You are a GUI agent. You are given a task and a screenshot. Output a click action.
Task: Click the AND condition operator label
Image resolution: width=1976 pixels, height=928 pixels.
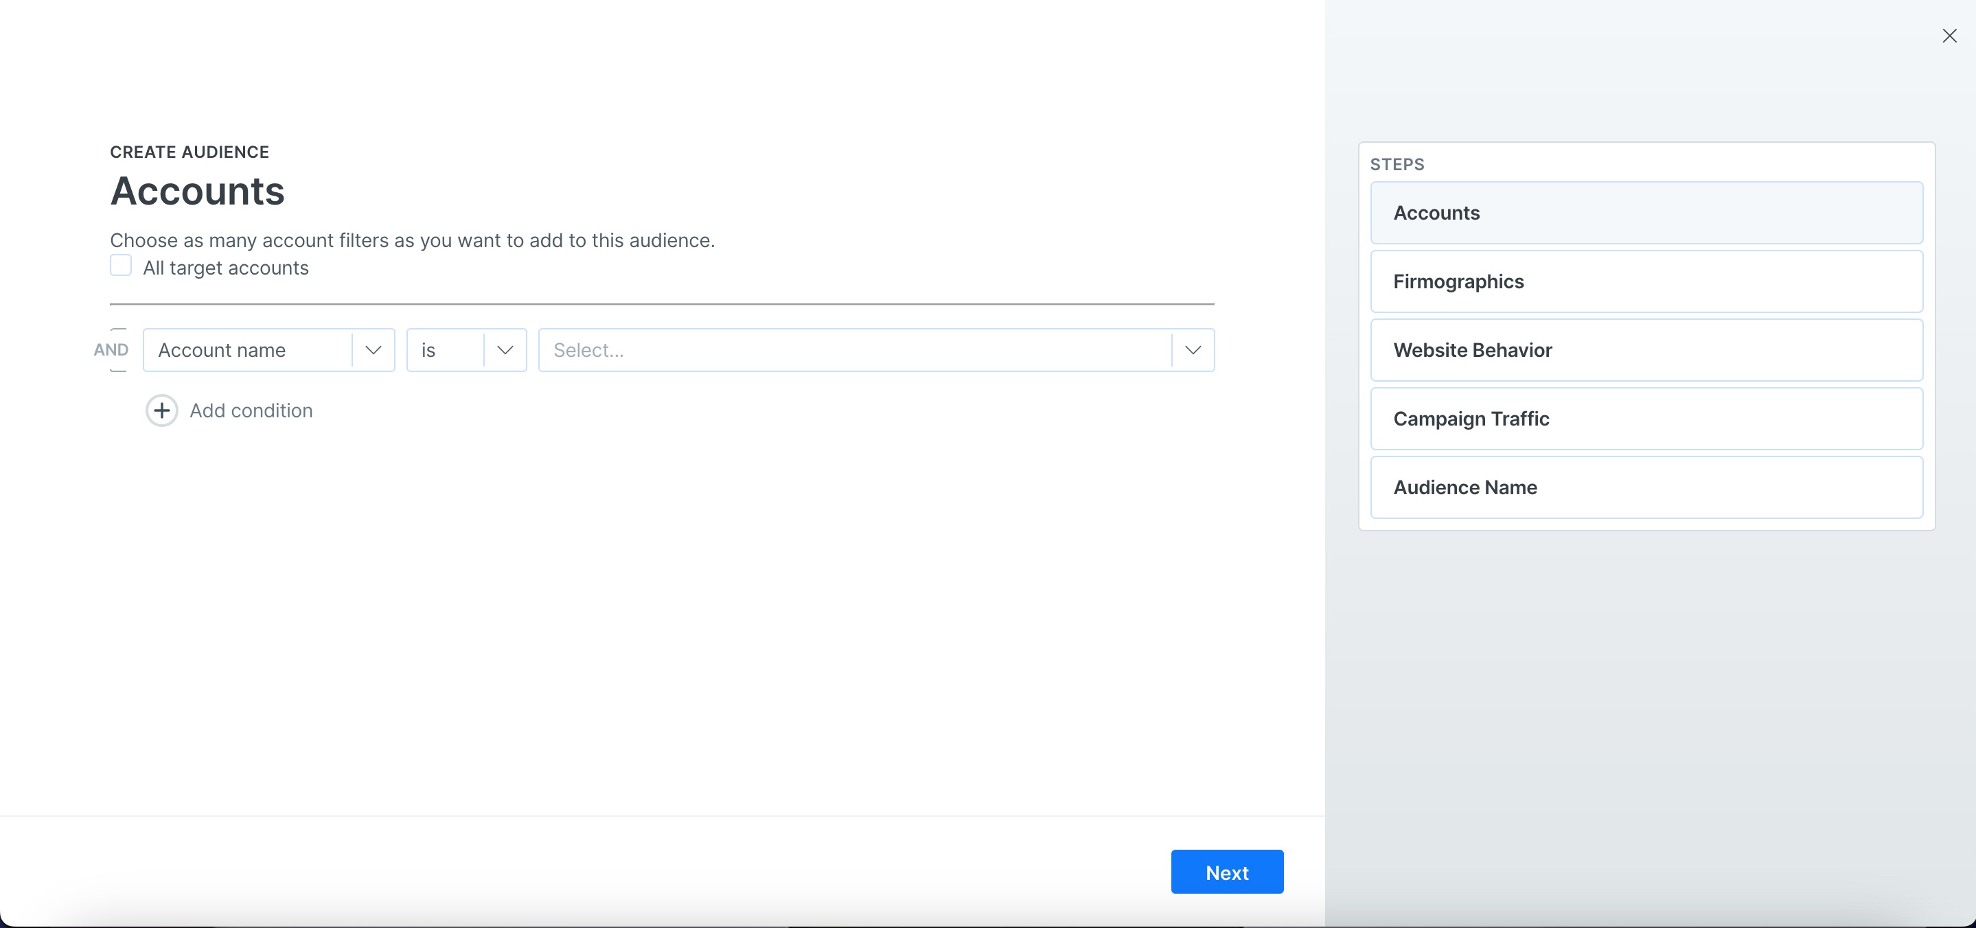(x=111, y=350)
